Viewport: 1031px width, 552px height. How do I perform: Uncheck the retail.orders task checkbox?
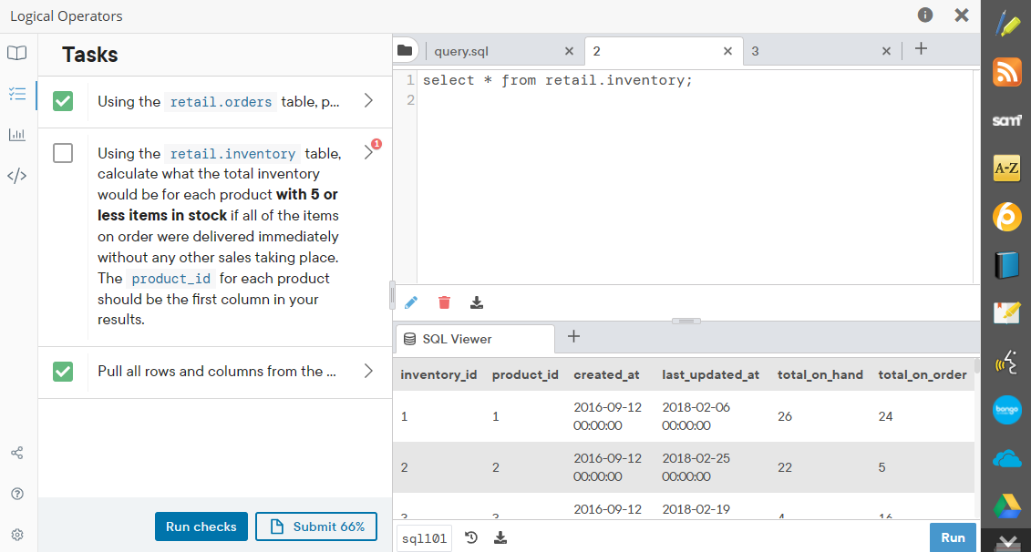tap(62, 100)
